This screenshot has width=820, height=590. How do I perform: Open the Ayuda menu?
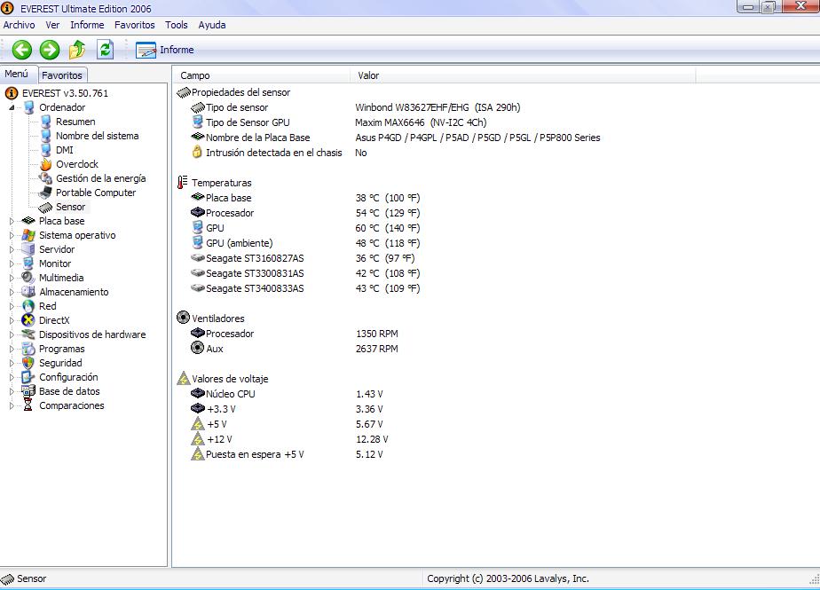(212, 25)
